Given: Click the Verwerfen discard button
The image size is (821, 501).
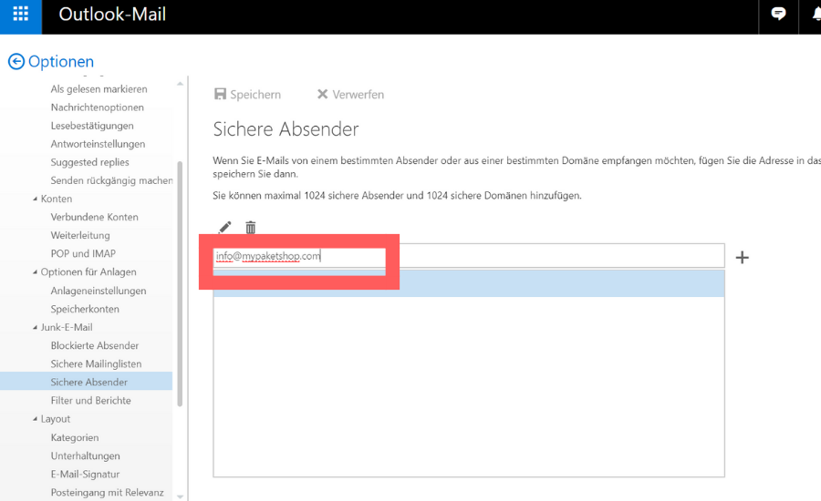Looking at the screenshot, I should point(350,95).
